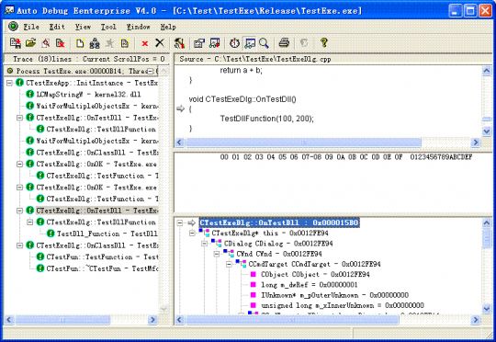The height and width of the screenshot is (342, 496).
Task: Click the green icon beside CTestFun::~CTestFun row
Action: coord(40,268)
